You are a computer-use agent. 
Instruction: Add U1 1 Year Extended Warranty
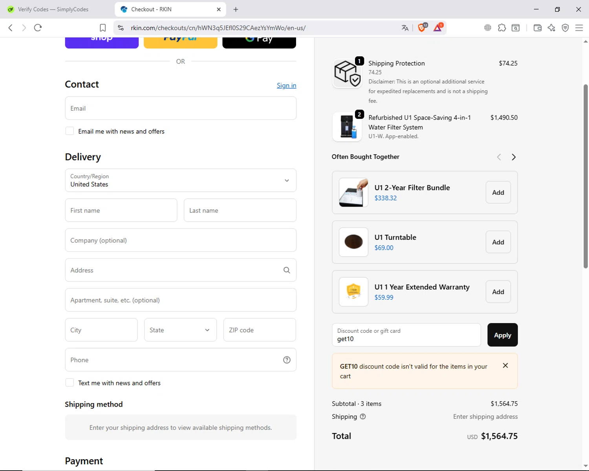498,292
